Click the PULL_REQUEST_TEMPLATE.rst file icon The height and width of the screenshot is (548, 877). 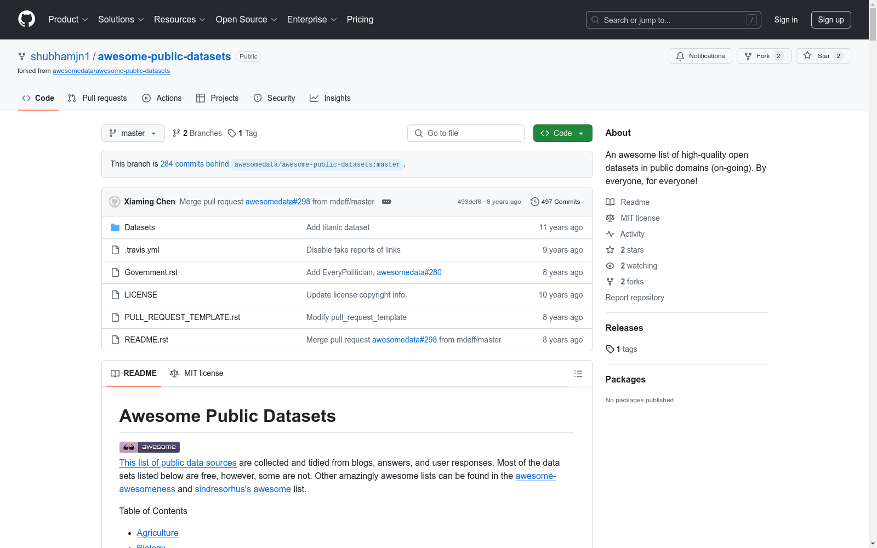point(115,317)
